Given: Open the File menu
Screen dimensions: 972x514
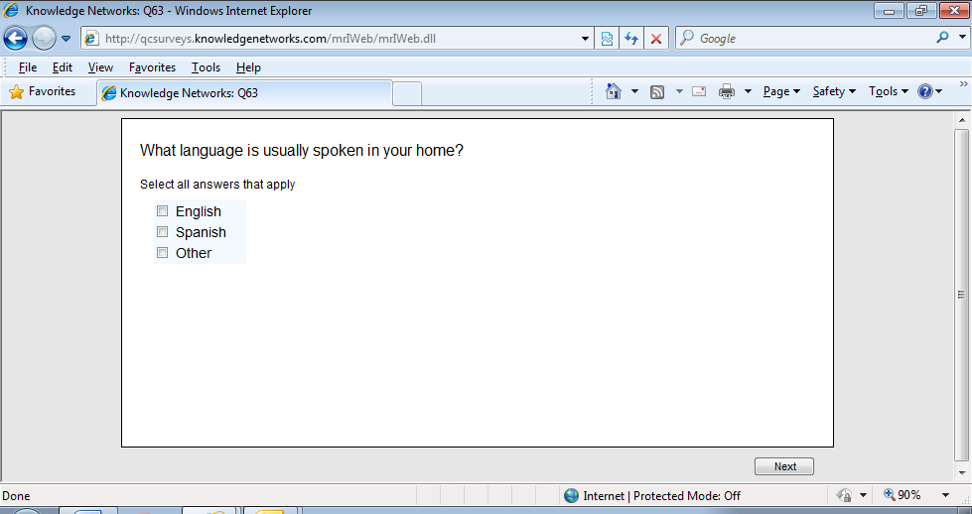Looking at the screenshot, I should tap(27, 66).
